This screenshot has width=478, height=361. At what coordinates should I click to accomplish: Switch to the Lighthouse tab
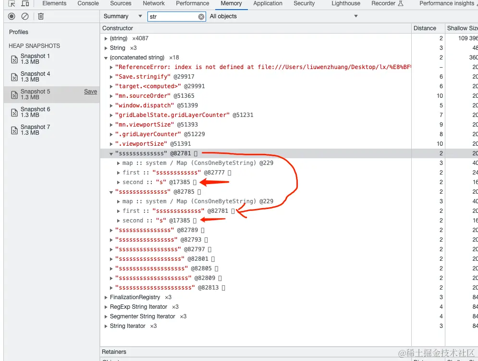click(346, 3)
